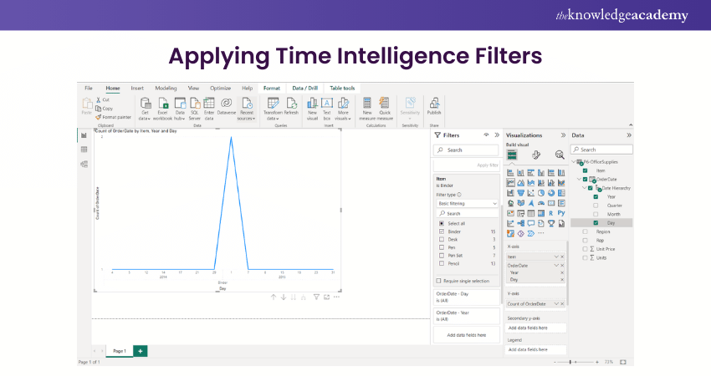Click the Dataverse icon
This screenshot has height=376, width=711.
pyautogui.click(x=227, y=105)
